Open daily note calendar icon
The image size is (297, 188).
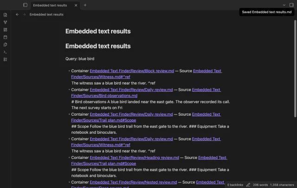5,37
